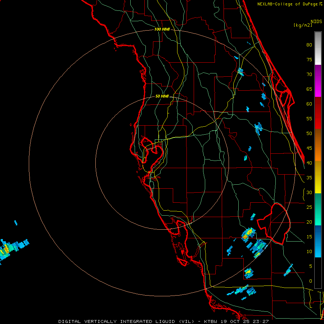This screenshot has height=324, width=324.
Task: Click the 80 value on the scale
Action: tap(309, 45)
